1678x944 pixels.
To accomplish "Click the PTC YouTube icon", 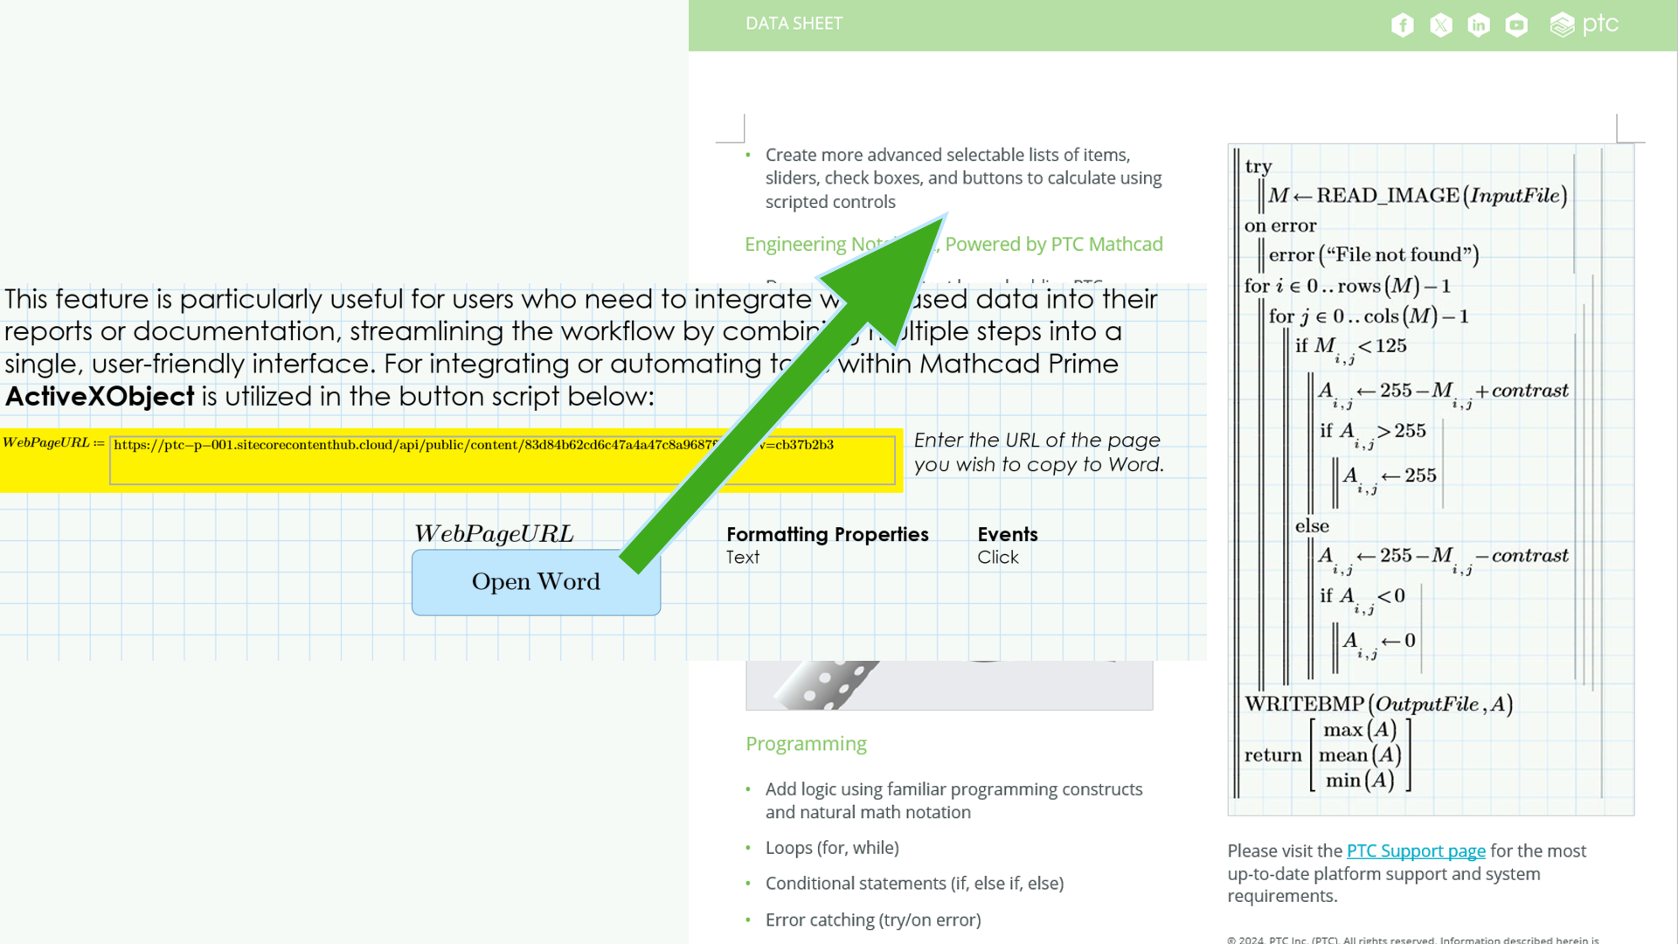I will point(1515,23).
